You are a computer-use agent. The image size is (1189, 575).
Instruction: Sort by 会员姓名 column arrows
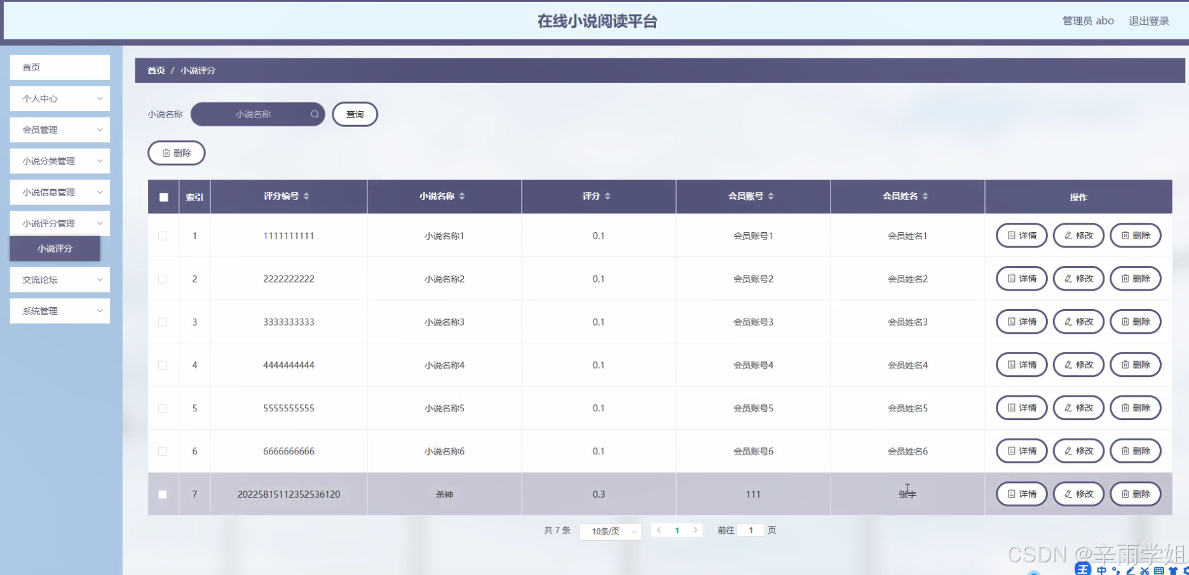925,196
